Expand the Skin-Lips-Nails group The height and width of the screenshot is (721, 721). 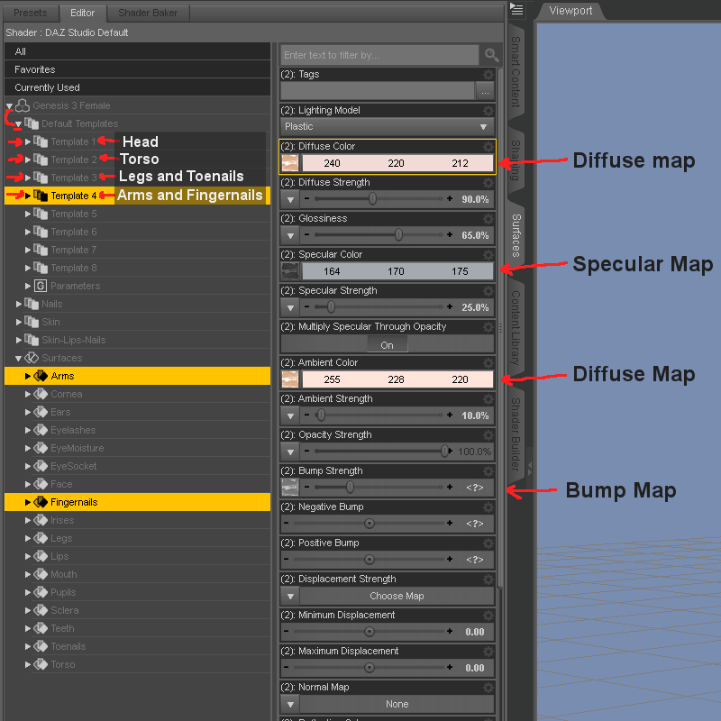click(x=18, y=340)
